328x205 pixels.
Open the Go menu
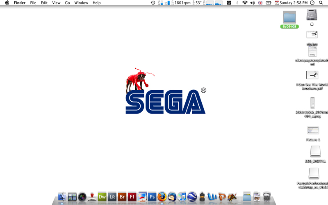(67, 3)
